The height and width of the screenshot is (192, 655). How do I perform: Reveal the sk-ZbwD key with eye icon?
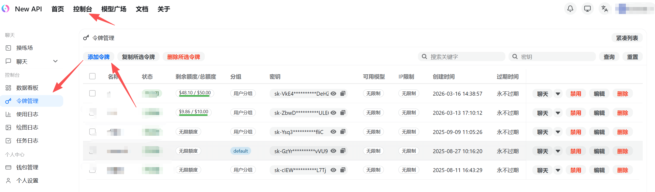click(x=333, y=113)
